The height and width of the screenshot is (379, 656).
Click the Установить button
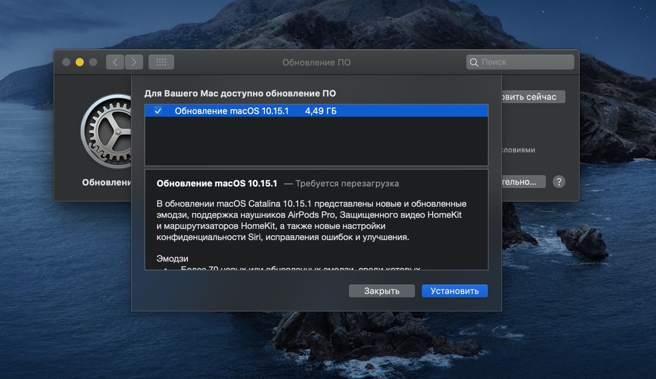click(455, 291)
